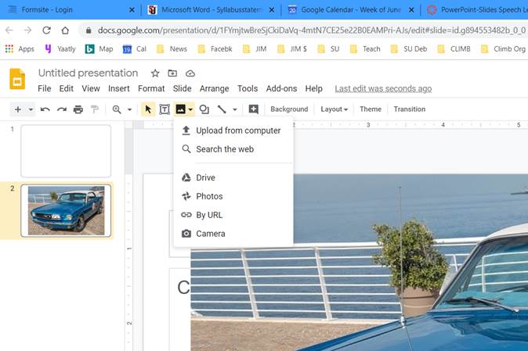Click the Print icon
The width and height of the screenshot is (528, 351).
pos(78,109)
